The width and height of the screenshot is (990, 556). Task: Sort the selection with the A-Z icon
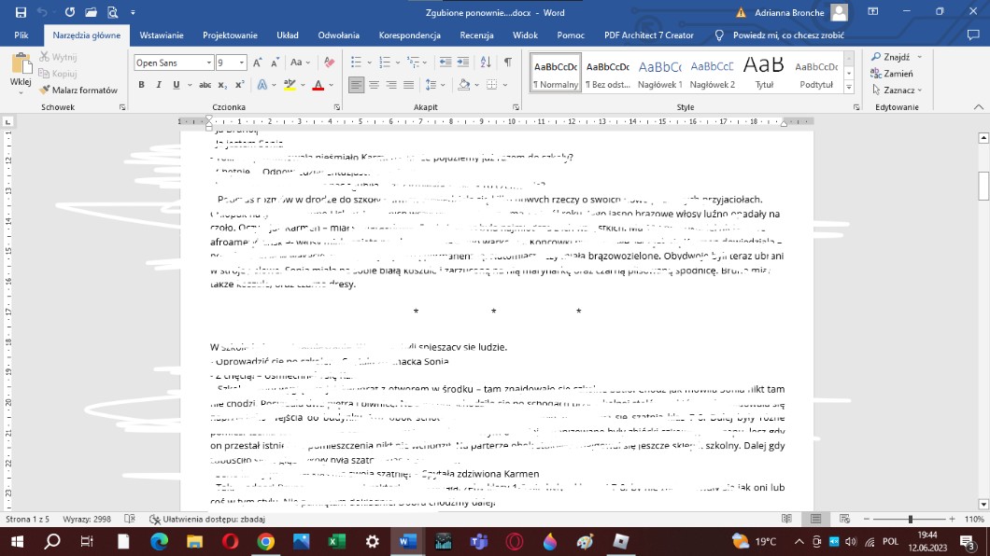[486, 63]
